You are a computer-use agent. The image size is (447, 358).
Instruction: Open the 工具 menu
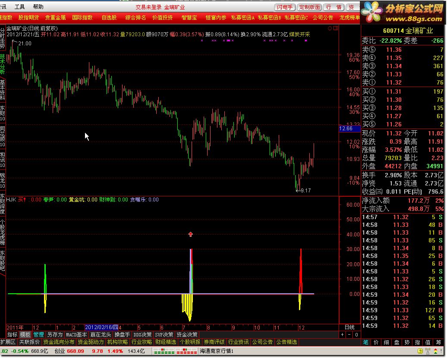pos(19,6)
